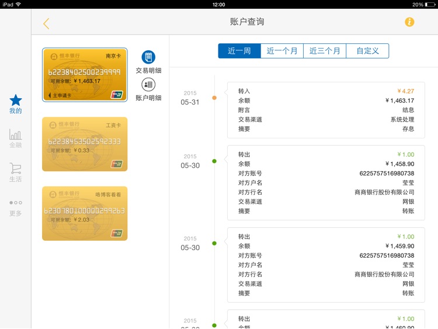Open 金融 chart icon in sidebar
The width and height of the screenshot is (438, 329).
tap(16, 138)
